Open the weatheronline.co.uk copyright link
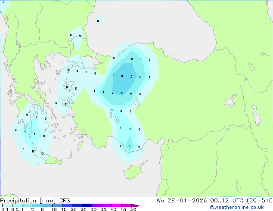 point(237,207)
